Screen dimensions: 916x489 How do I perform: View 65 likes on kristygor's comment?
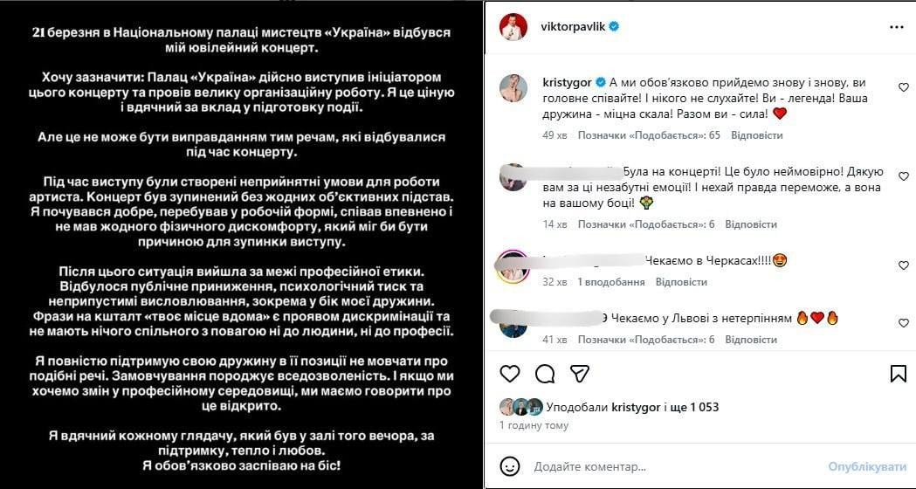coord(649,135)
